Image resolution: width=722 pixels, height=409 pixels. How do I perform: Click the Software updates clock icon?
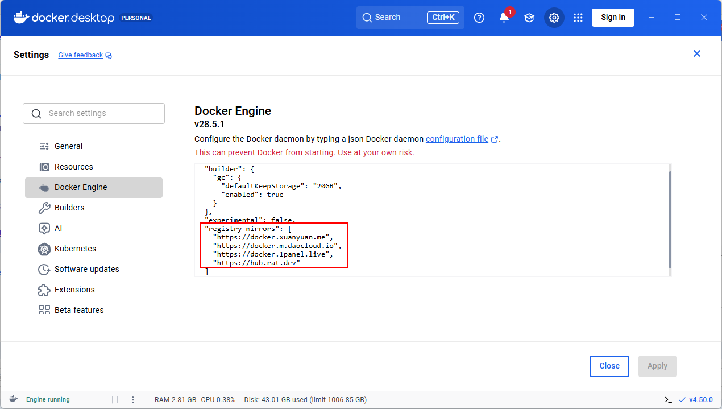[x=44, y=269]
